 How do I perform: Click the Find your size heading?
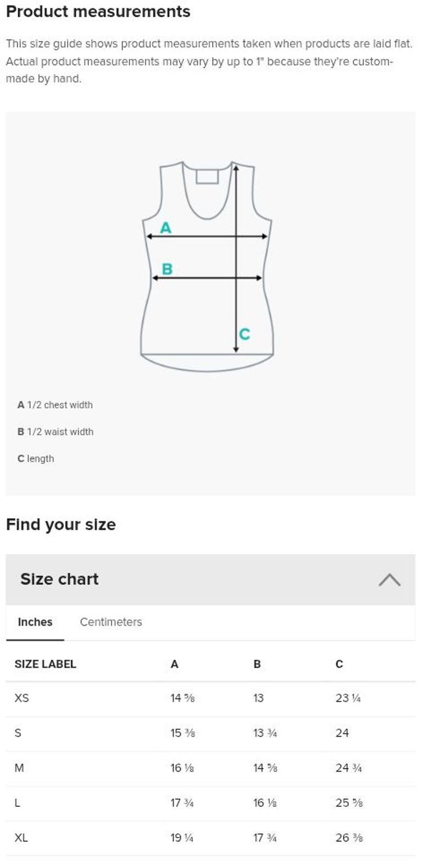click(x=60, y=525)
